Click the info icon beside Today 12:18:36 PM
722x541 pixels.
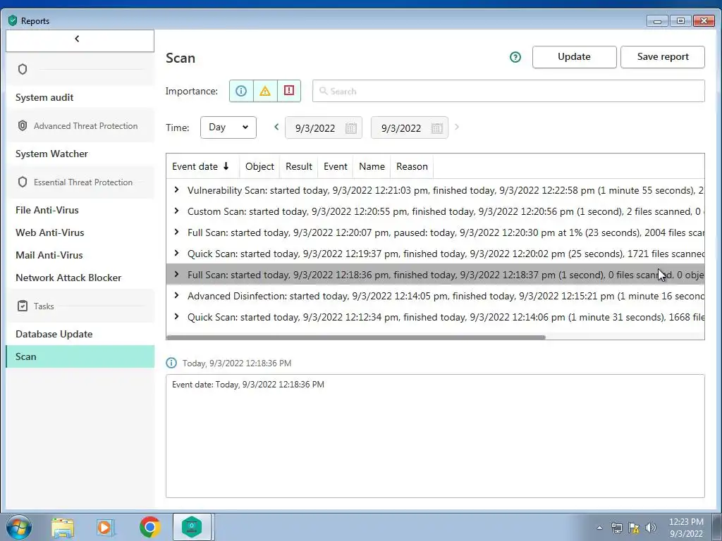171,363
